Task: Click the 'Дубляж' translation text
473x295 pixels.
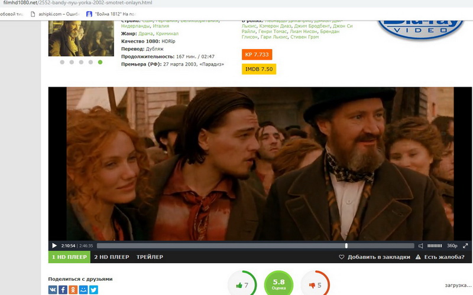Action: (x=154, y=49)
